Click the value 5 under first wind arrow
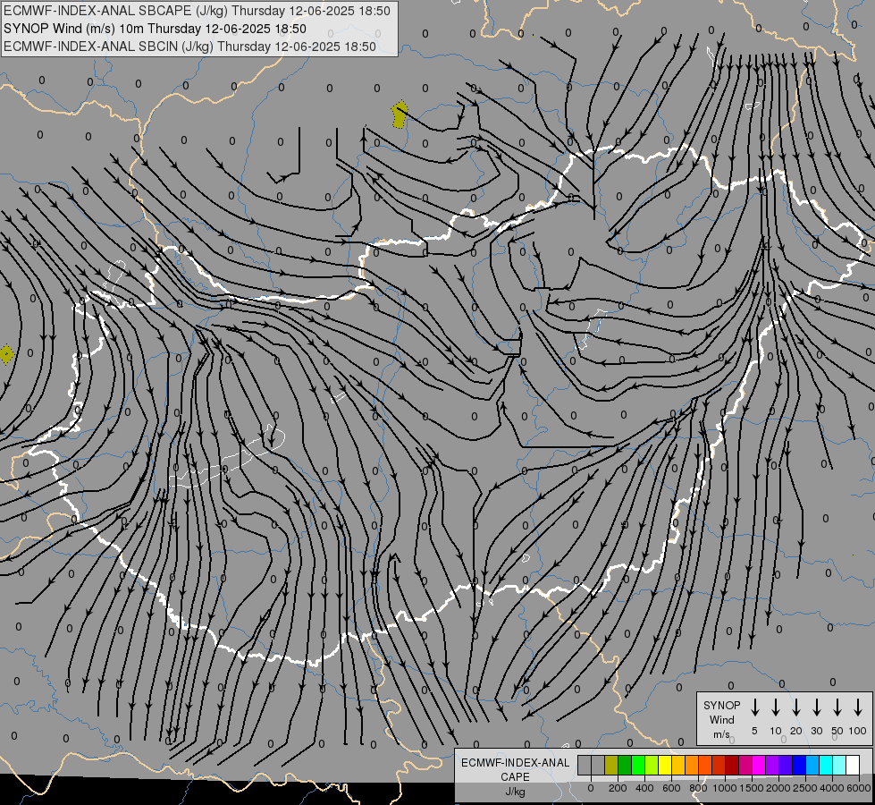This screenshot has width=875, height=805. (x=754, y=731)
